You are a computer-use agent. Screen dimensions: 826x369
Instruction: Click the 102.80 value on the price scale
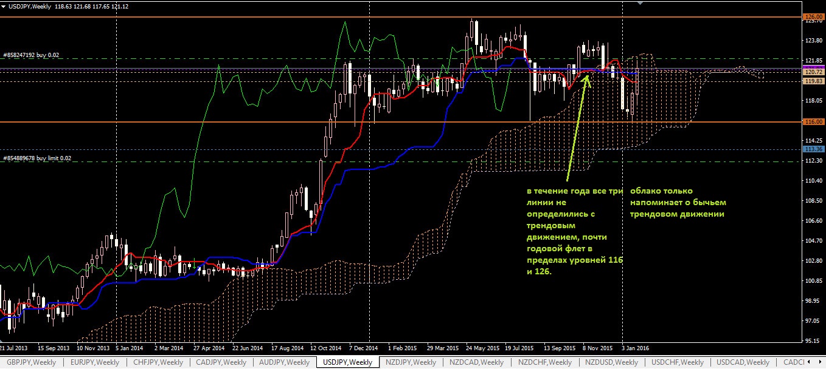click(x=813, y=261)
